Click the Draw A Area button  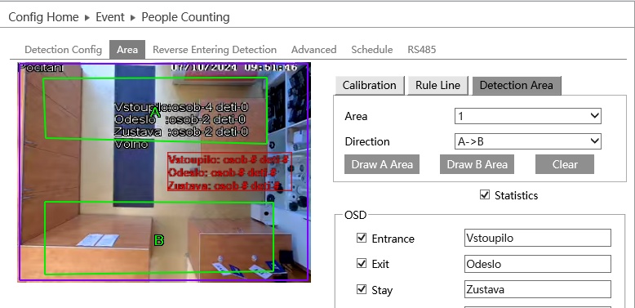click(382, 164)
